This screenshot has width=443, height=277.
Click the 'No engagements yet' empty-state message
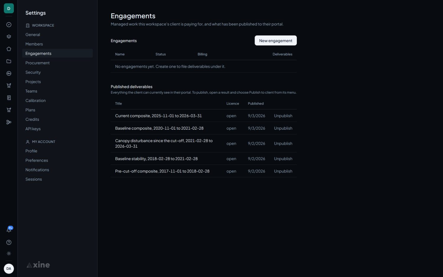pyautogui.click(x=170, y=66)
